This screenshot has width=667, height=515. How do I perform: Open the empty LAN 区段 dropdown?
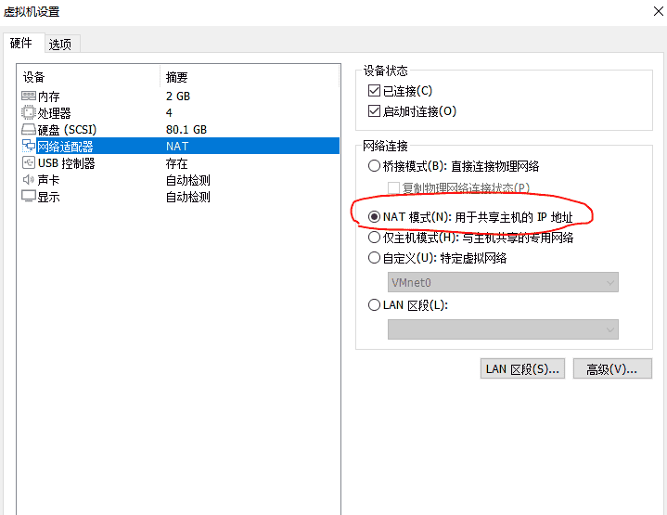click(503, 329)
